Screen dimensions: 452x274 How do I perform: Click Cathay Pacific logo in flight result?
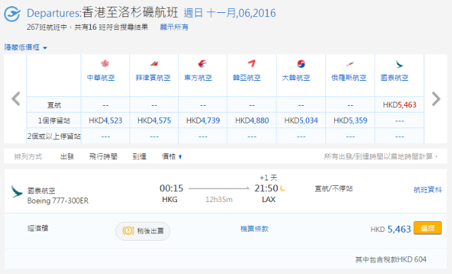click(x=17, y=191)
